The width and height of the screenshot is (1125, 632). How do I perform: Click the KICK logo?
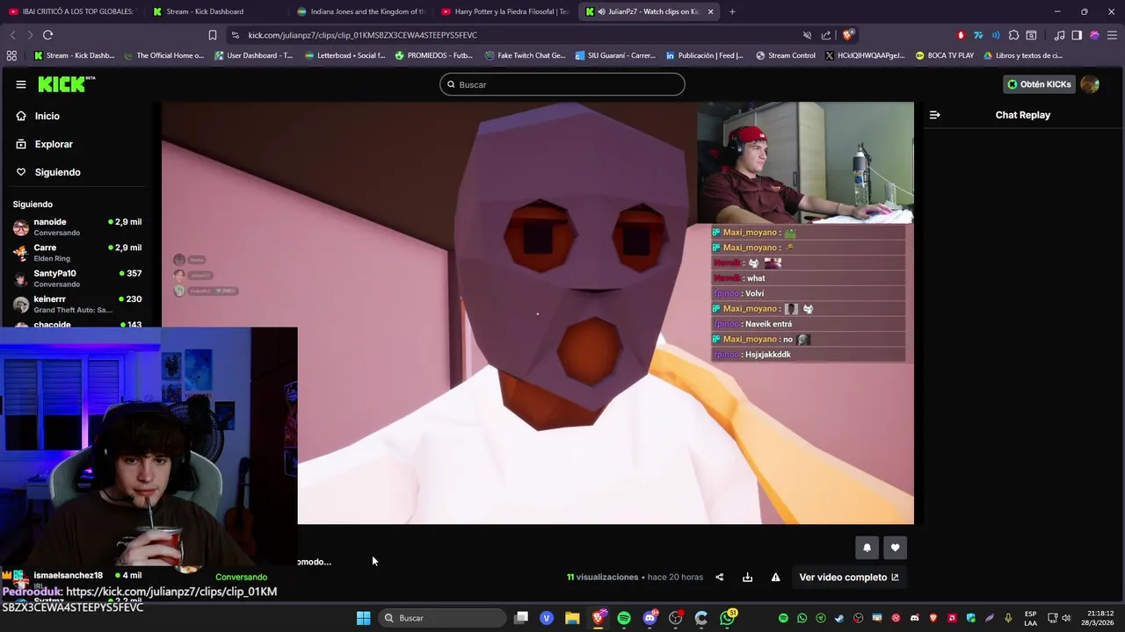click(66, 84)
